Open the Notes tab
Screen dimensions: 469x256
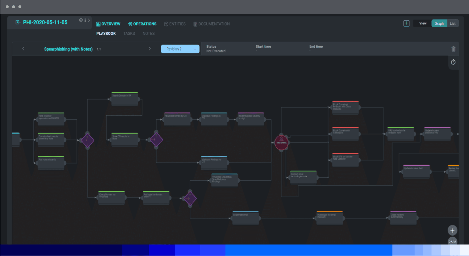click(148, 33)
